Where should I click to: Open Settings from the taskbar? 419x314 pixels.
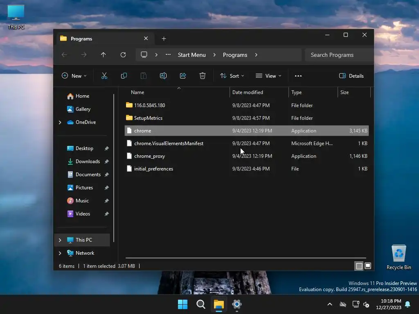237,304
